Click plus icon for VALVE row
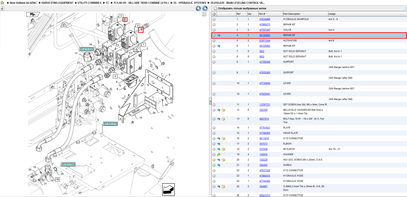Screen dimensions: 407x197 [214, 30]
